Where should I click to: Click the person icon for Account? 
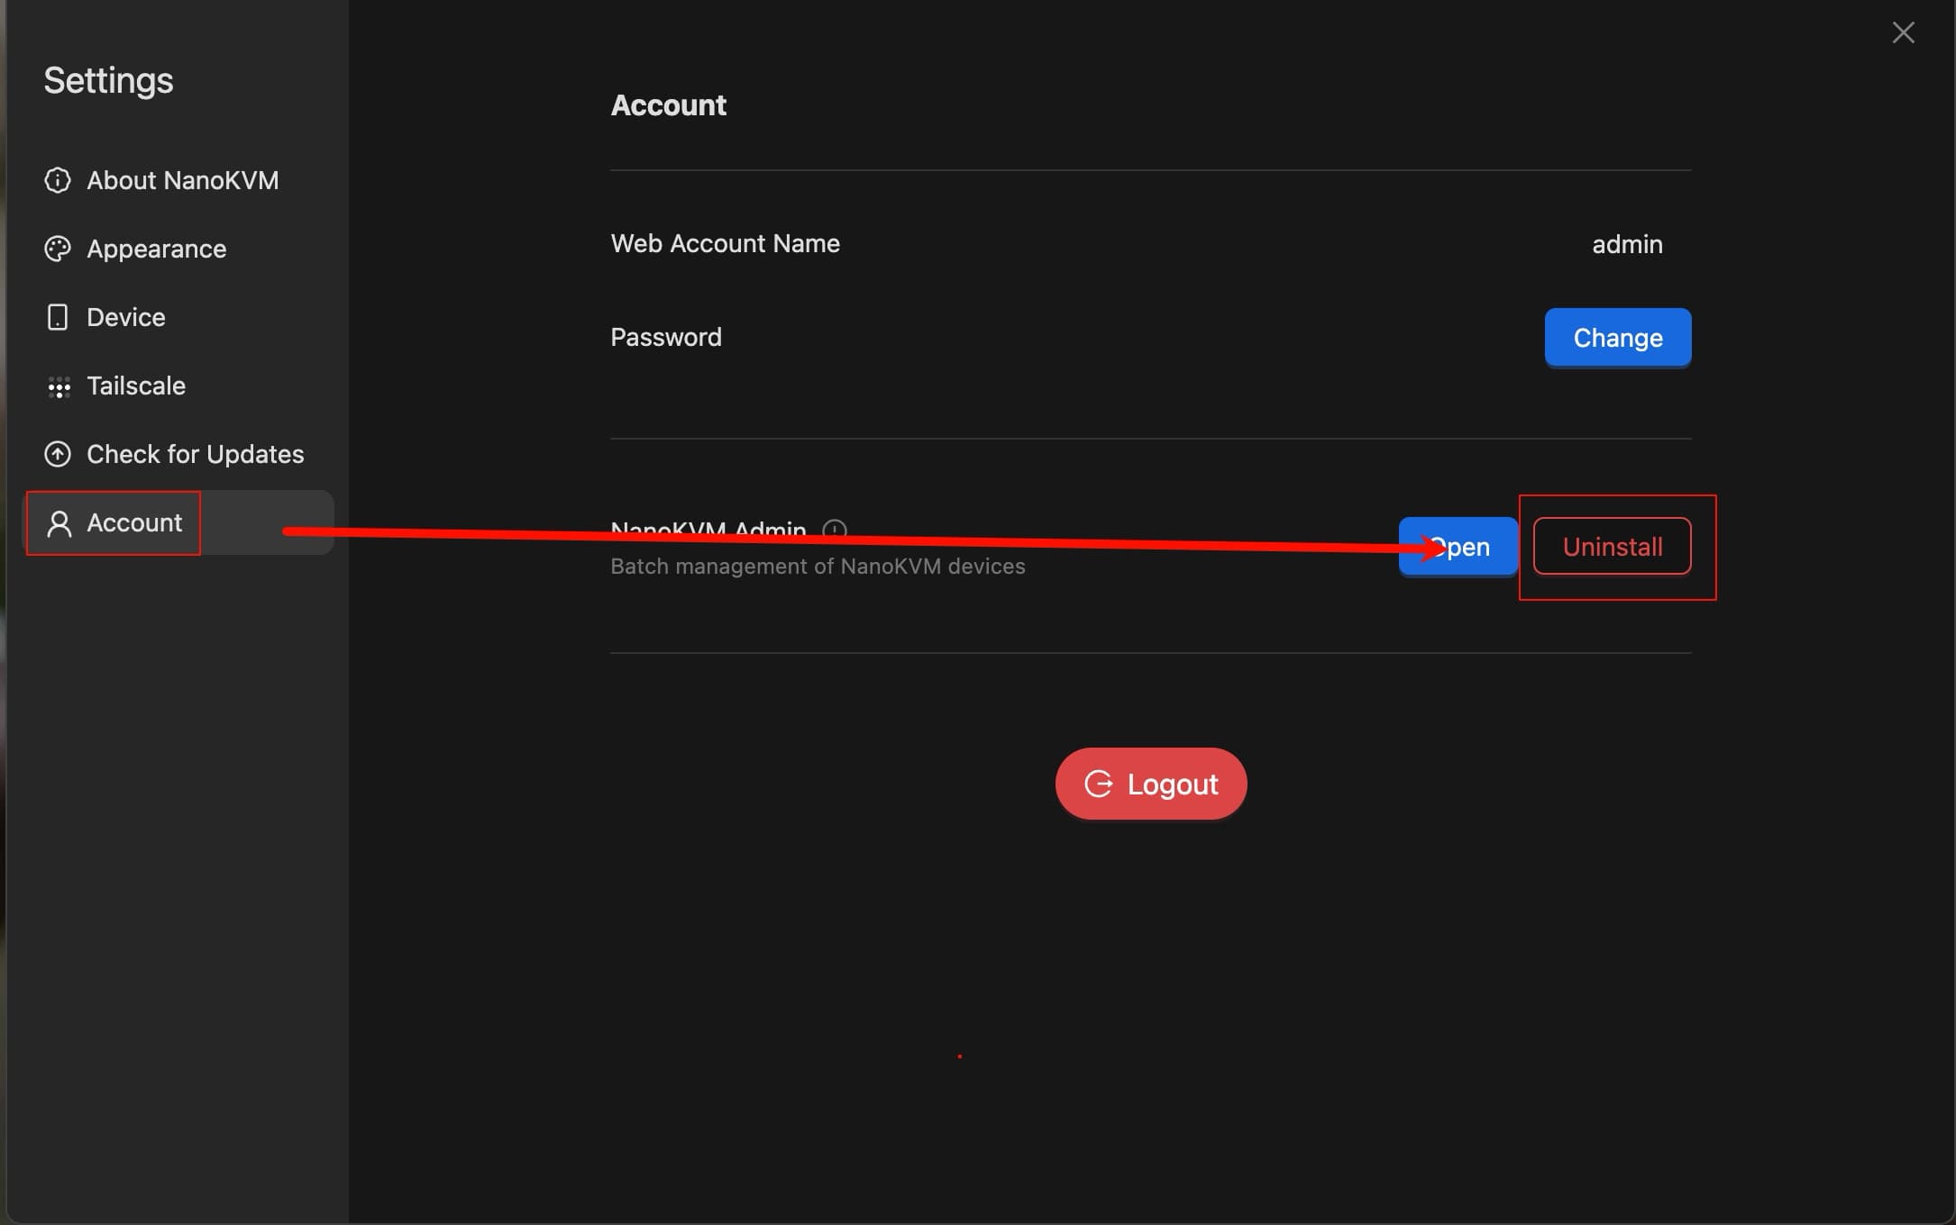pos(59,523)
